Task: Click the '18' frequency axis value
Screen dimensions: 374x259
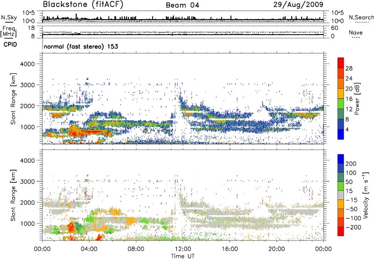Action: [31, 28]
